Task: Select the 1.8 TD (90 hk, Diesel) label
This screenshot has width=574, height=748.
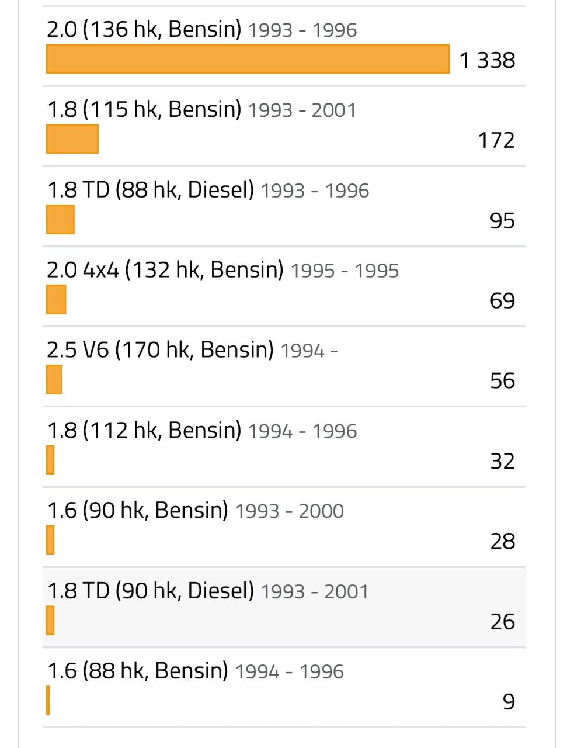Action: click(x=150, y=591)
